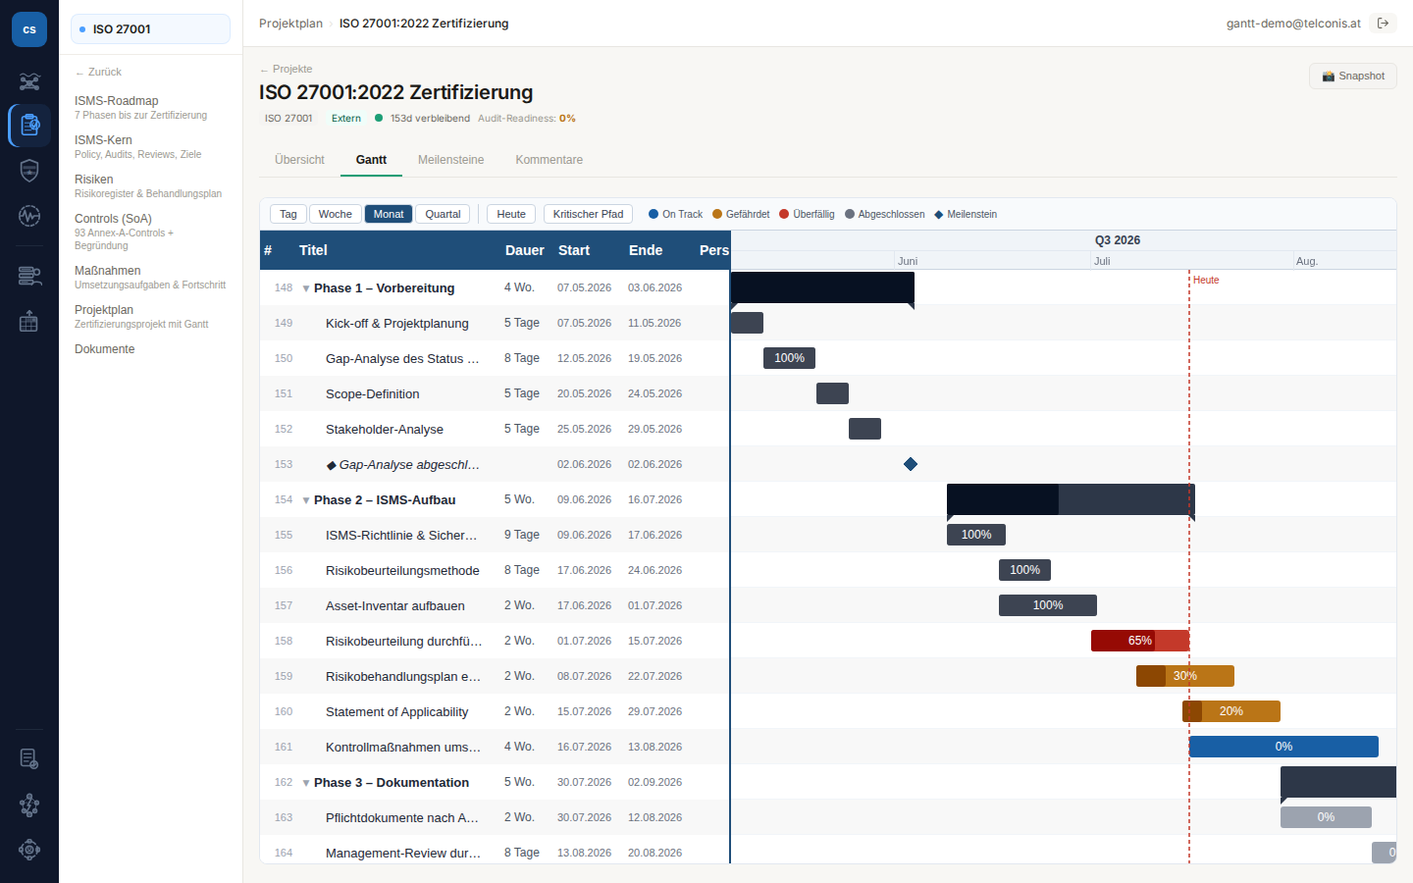Open the server stack icon in rail
This screenshot has height=883, width=1413.
[29, 276]
